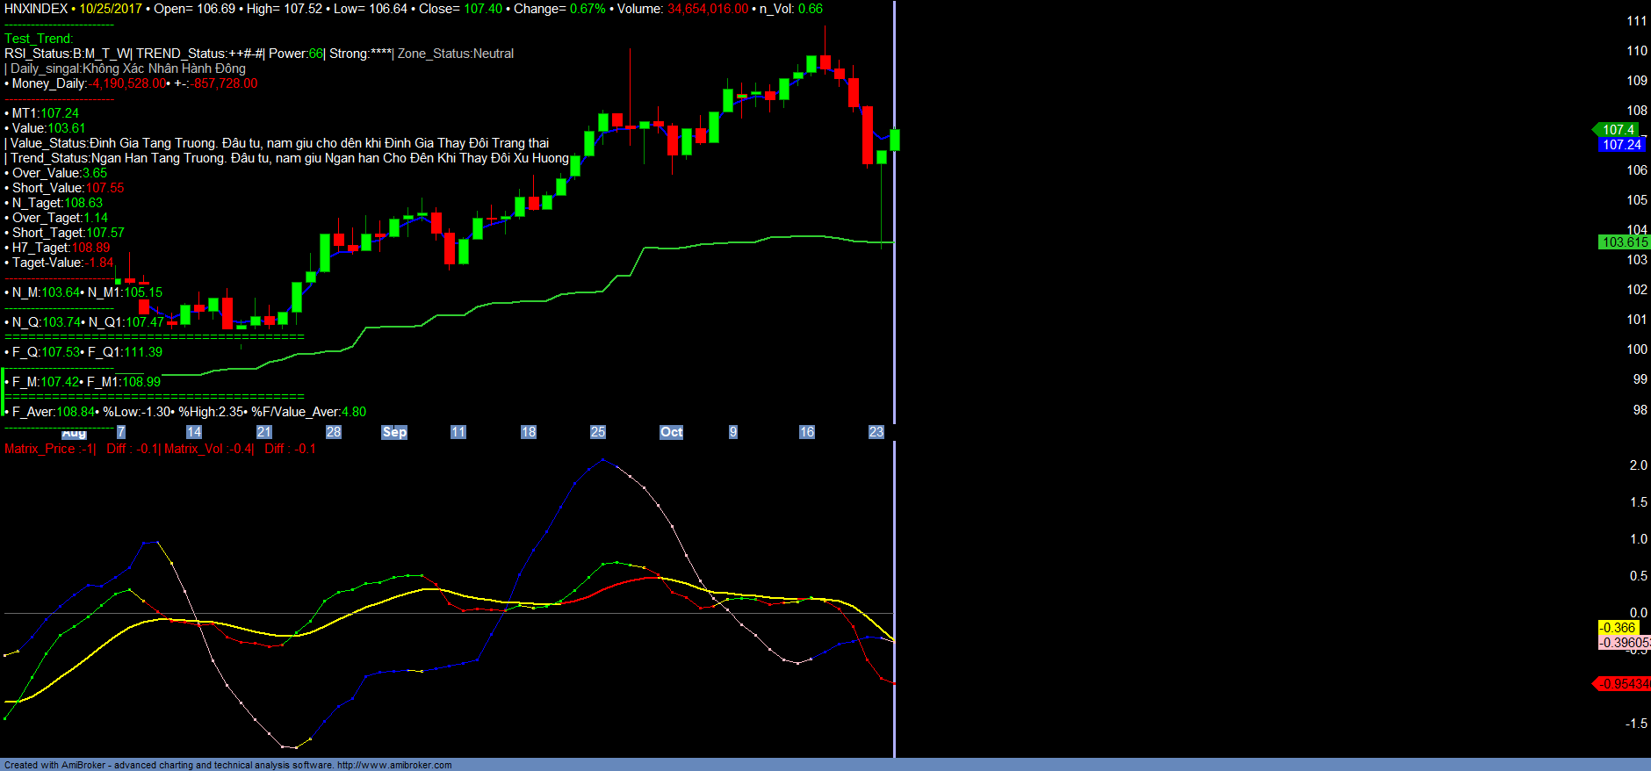Open the amibroker.com link in footer
Viewport: 1651px width, 771px height.
393,765
